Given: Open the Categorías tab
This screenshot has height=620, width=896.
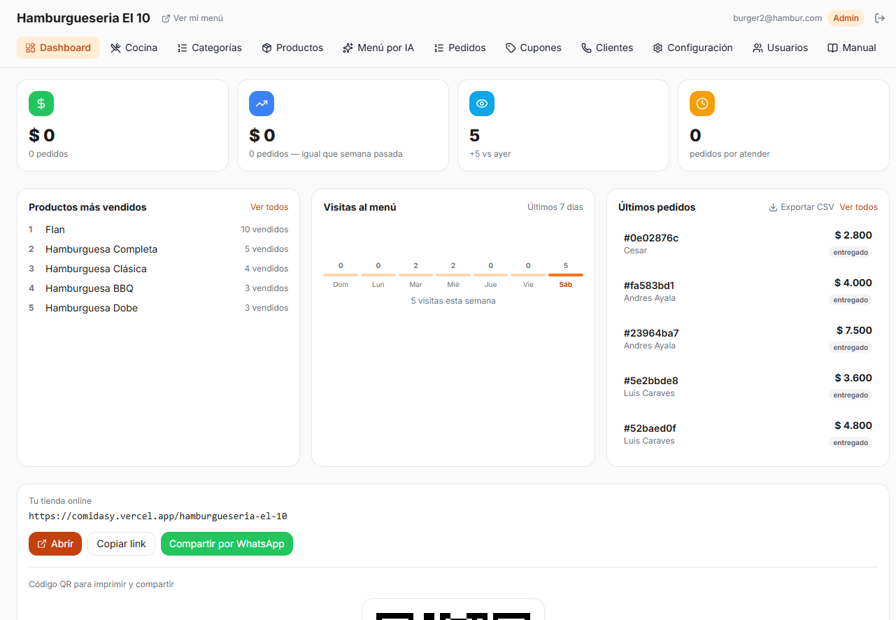Looking at the screenshot, I should pyautogui.click(x=209, y=48).
